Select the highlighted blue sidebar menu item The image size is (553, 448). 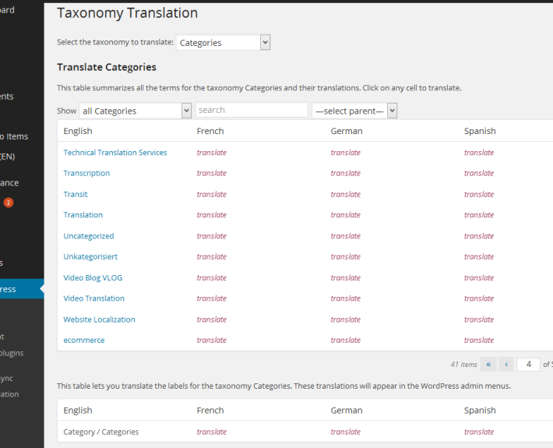click(x=22, y=289)
